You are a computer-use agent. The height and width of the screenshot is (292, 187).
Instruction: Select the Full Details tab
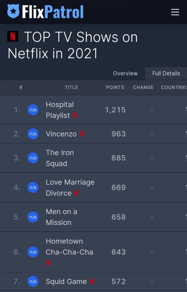tap(166, 73)
